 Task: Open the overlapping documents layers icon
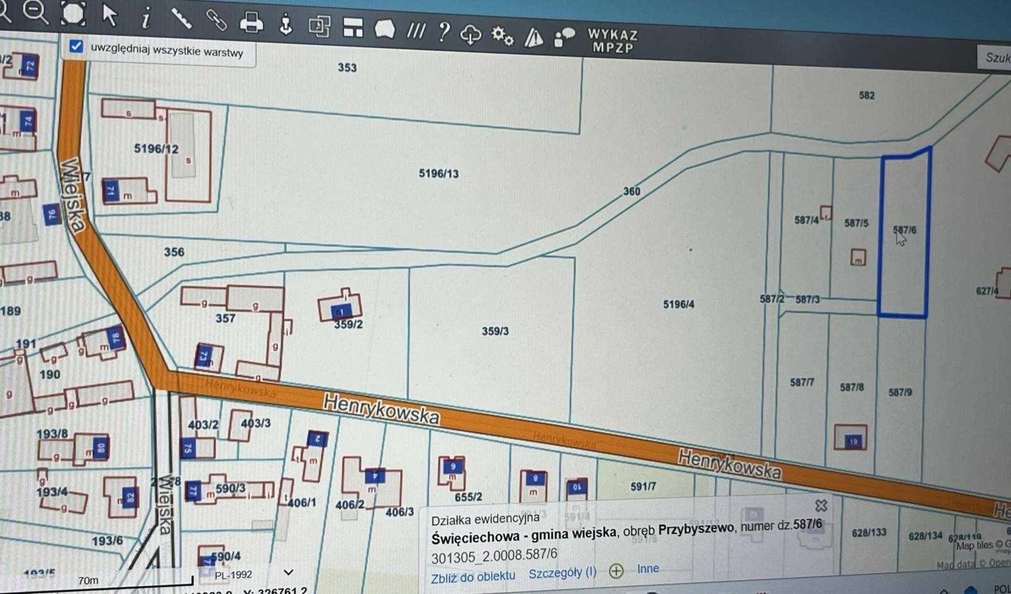[x=320, y=26]
